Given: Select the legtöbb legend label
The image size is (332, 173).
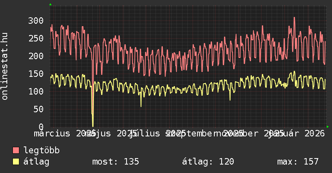Looking at the screenshot, I should click(41, 150).
